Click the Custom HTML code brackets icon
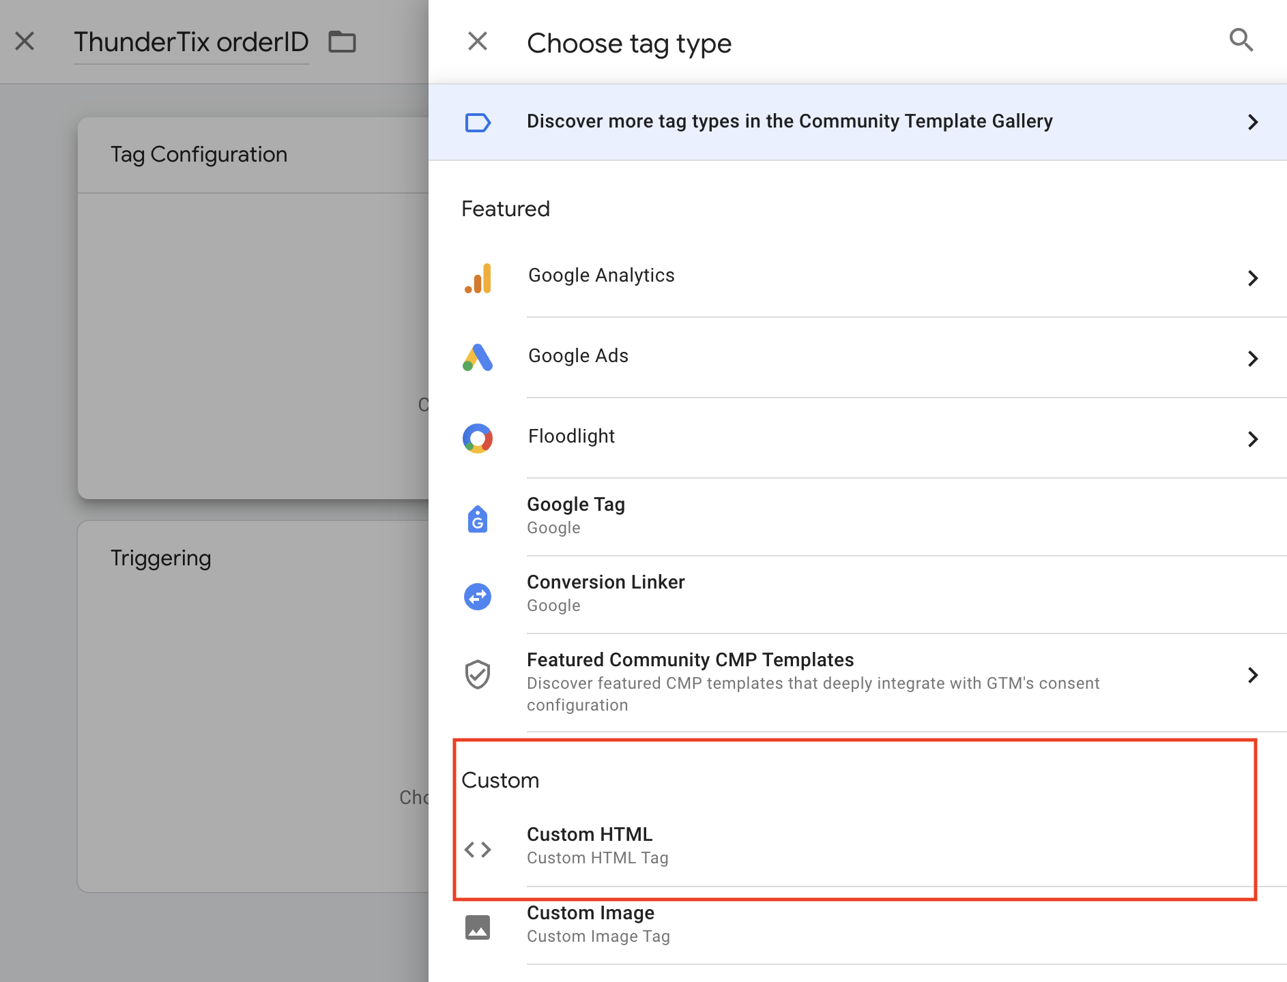The image size is (1287, 982). 478,850
